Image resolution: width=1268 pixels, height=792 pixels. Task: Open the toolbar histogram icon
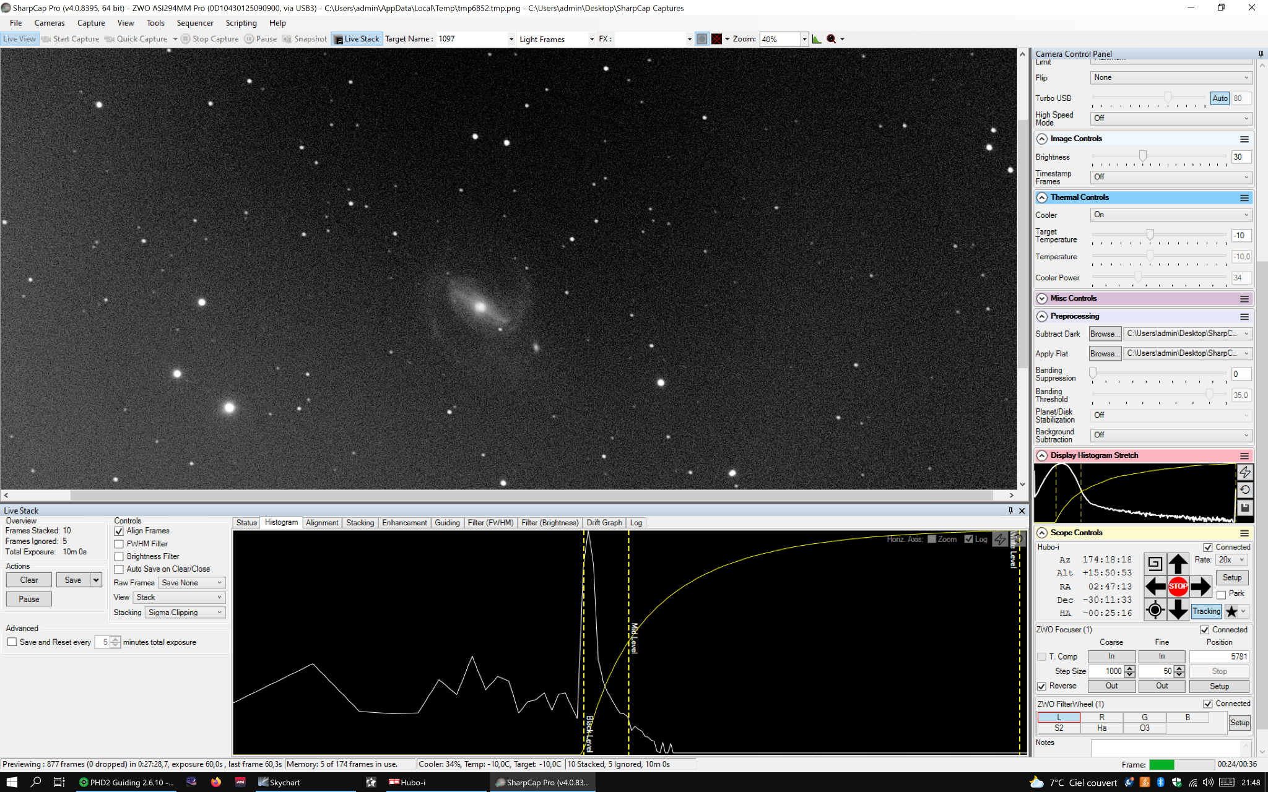[x=817, y=39]
